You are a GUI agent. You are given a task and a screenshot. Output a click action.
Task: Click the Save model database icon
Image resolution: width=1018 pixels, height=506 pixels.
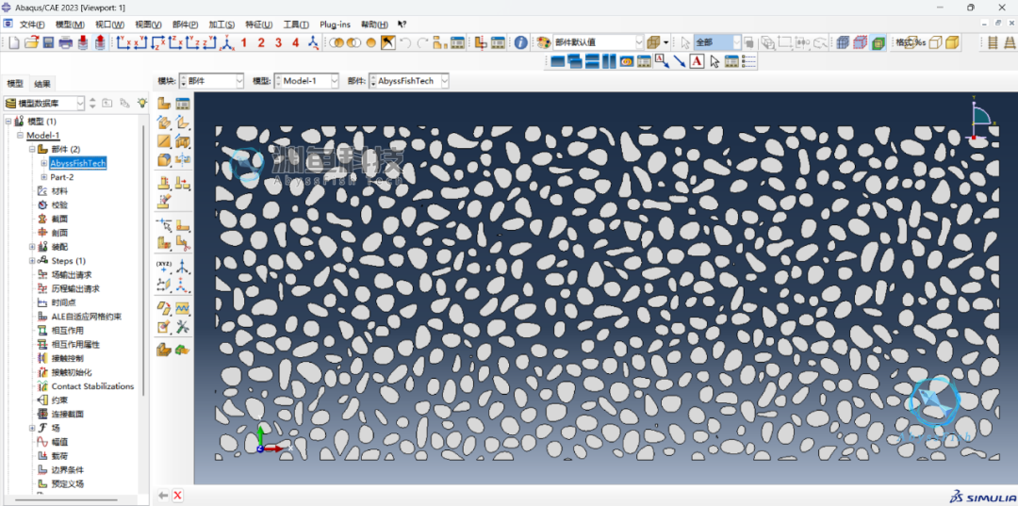pos(48,42)
